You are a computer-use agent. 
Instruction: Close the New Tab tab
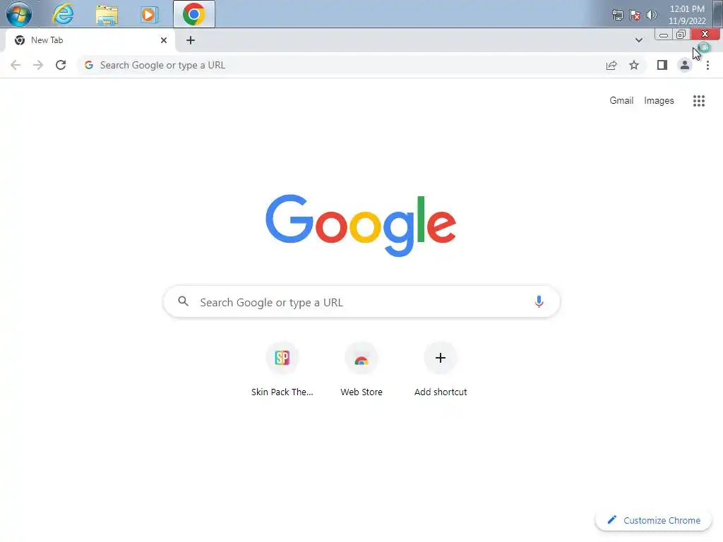coord(164,40)
